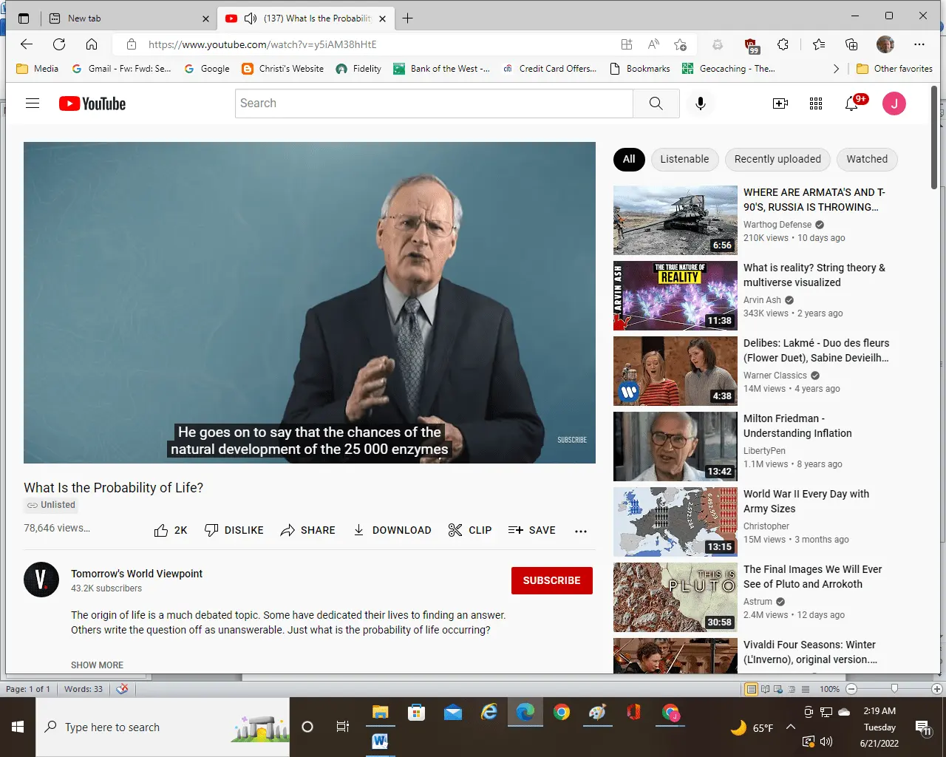Open the Tomorrow's World Viewpoint channel avatar

tap(41, 580)
